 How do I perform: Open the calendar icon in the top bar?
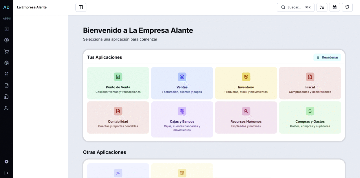point(334,7)
